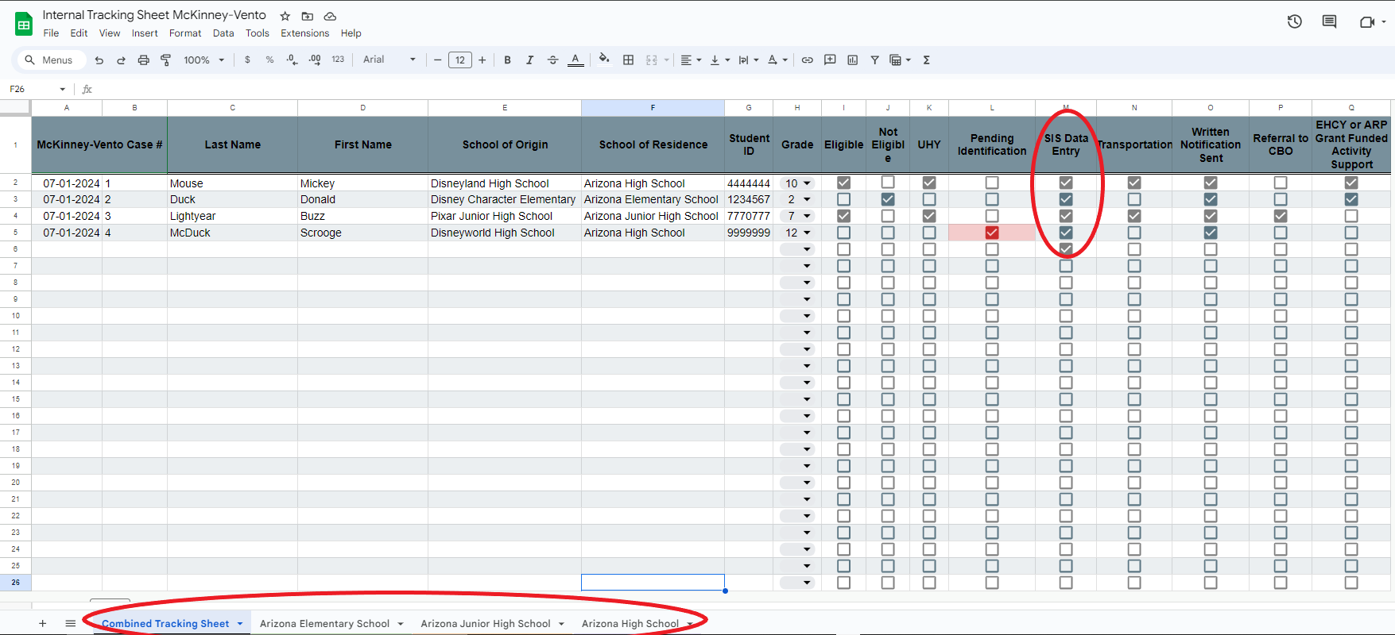
Task: Insert chart icon in toolbar
Action: tap(852, 60)
